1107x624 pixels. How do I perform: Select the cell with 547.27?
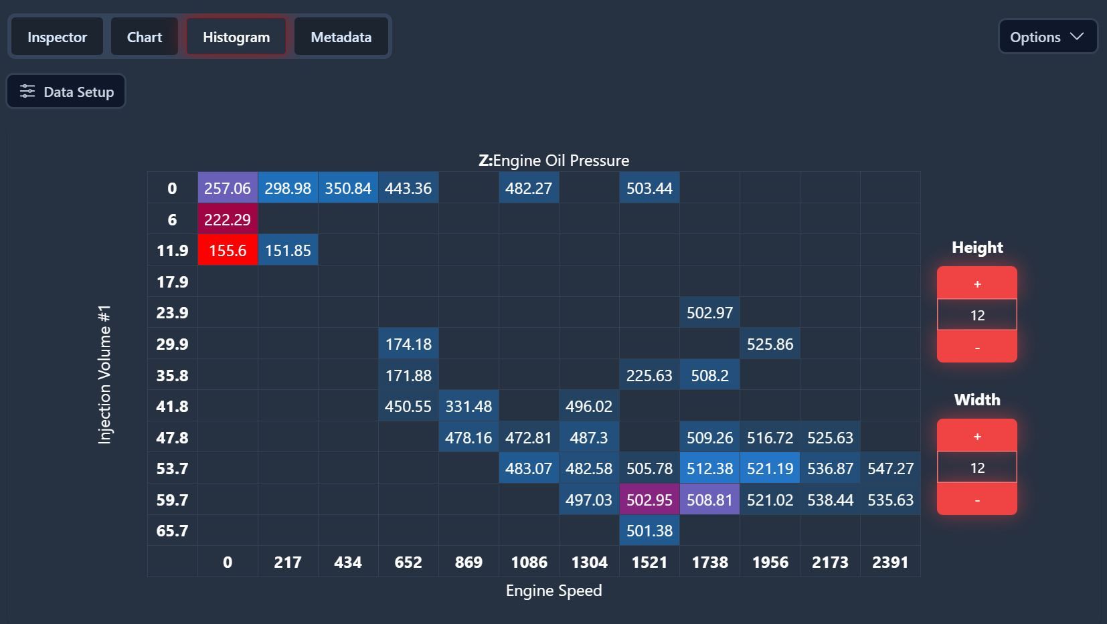pyautogui.click(x=890, y=468)
